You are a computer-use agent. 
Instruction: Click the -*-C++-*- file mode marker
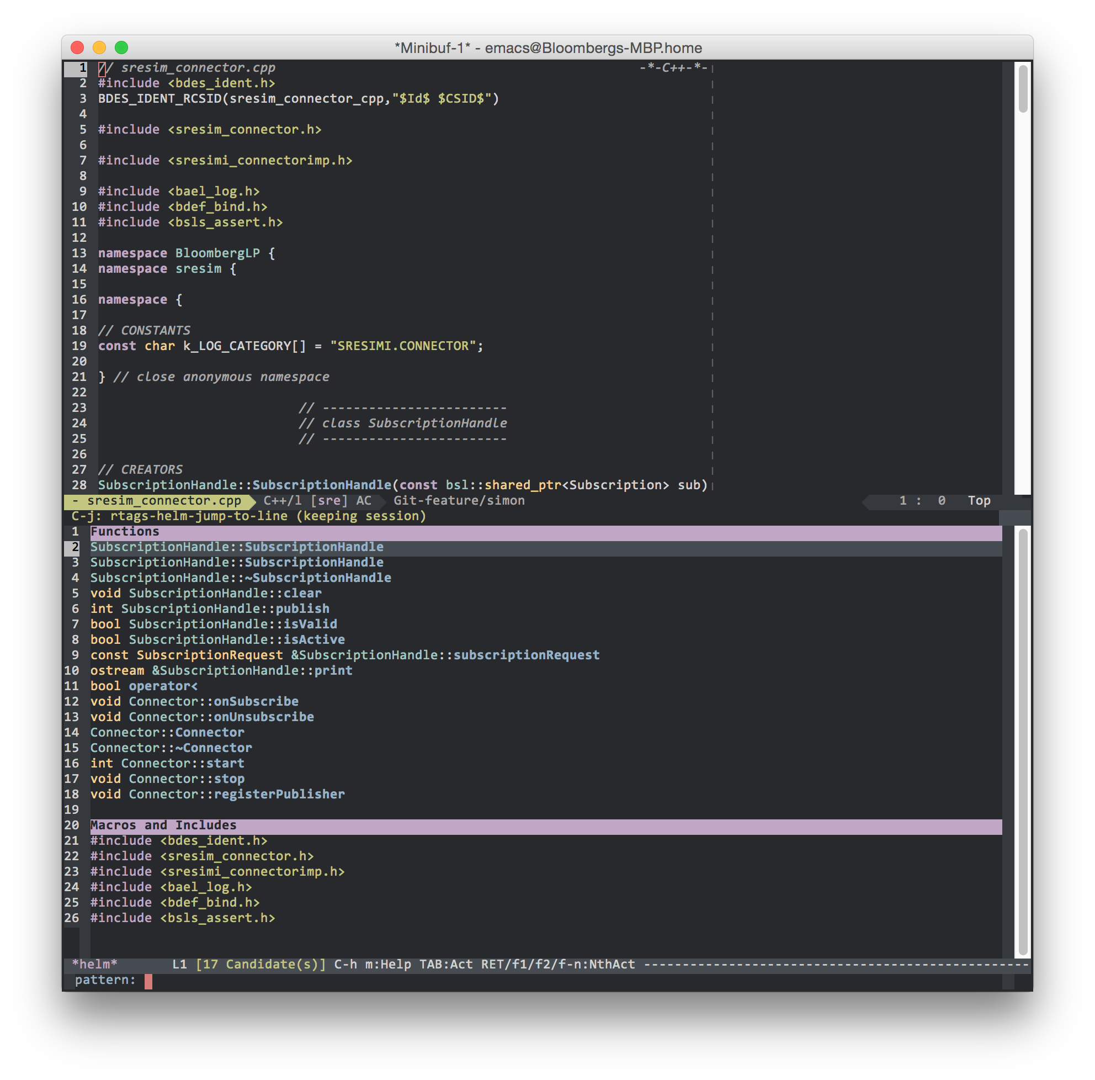click(x=673, y=67)
